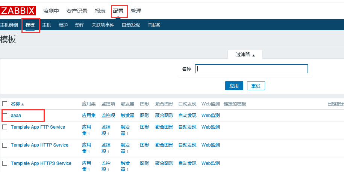Open 监控项 for Template App HTTPS Service

point(106,166)
